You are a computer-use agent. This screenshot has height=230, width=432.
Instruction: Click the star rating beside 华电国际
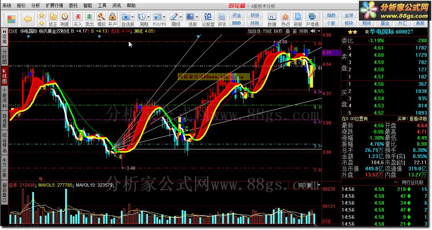point(353,32)
